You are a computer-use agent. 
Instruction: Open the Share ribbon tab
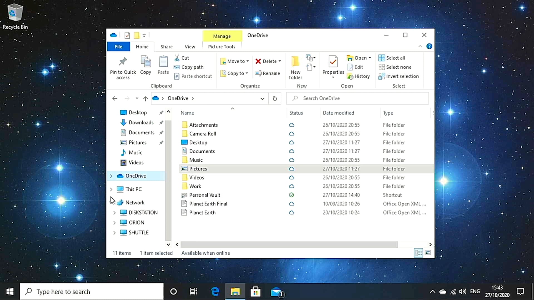point(166,47)
